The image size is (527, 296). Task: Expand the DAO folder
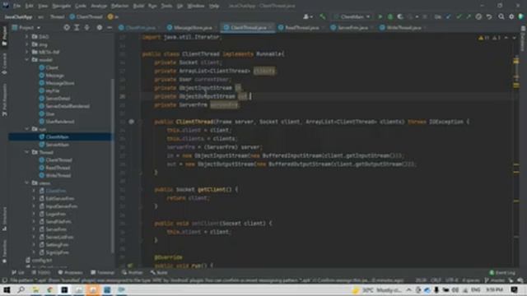click(x=27, y=36)
